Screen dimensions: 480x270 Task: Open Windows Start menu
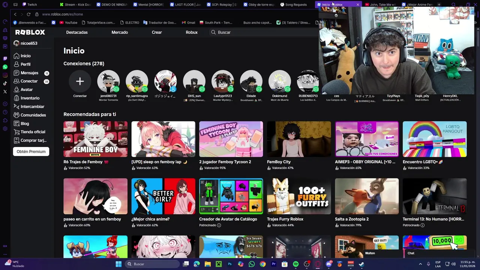118,264
